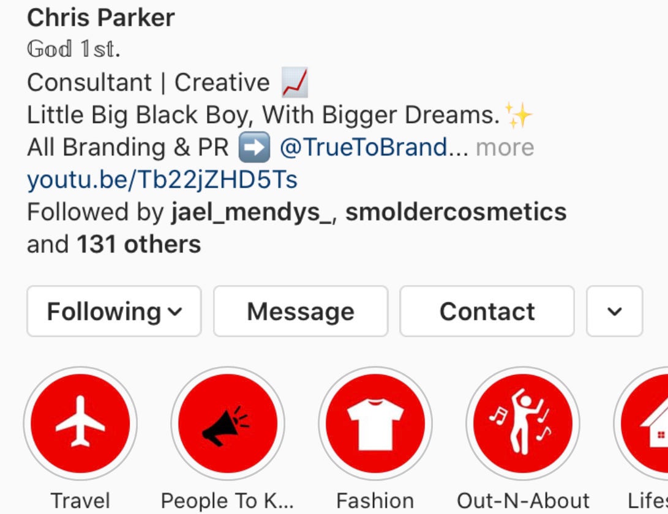View follower jael_mendys_ profile
The width and height of the screenshot is (668, 514).
[x=252, y=212]
